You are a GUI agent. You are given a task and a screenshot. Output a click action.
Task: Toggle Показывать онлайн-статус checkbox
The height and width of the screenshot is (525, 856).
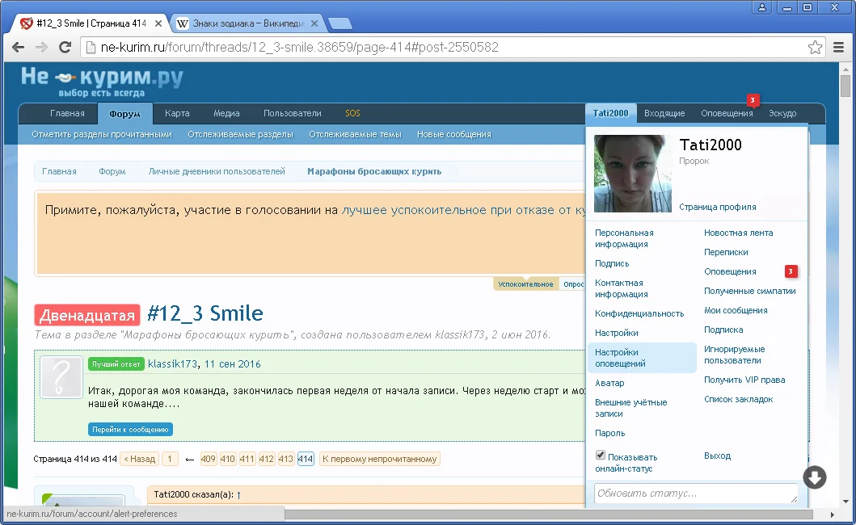[601, 456]
